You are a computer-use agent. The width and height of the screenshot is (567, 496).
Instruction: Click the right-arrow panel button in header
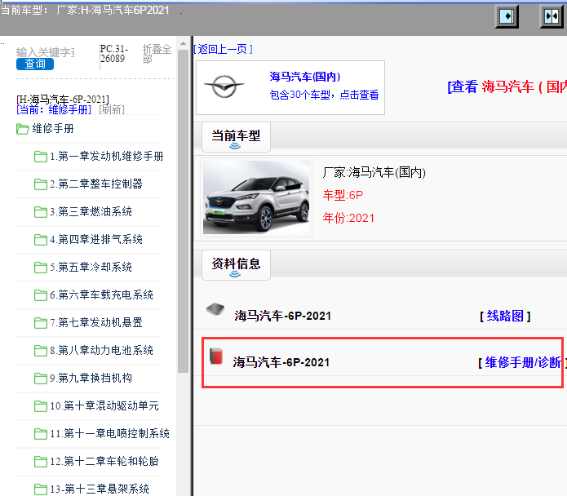pyautogui.click(x=507, y=16)
